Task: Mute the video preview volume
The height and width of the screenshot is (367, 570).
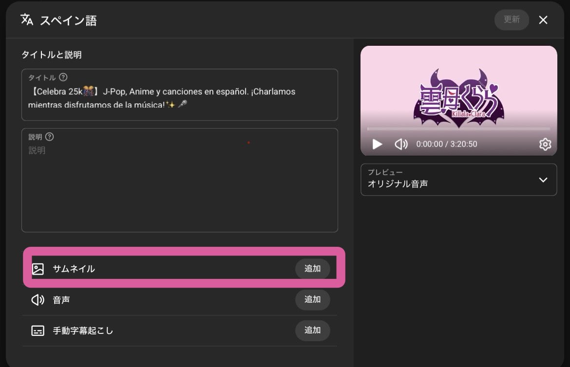Action: [401, 144]
